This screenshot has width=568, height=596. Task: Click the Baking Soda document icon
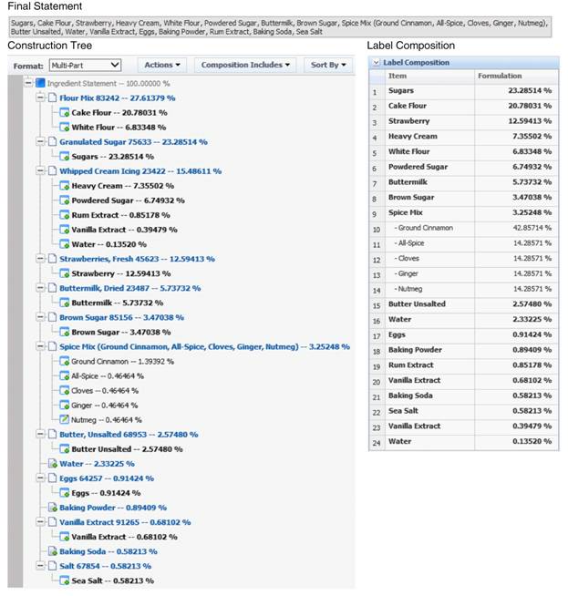click(x=53, y=551)
